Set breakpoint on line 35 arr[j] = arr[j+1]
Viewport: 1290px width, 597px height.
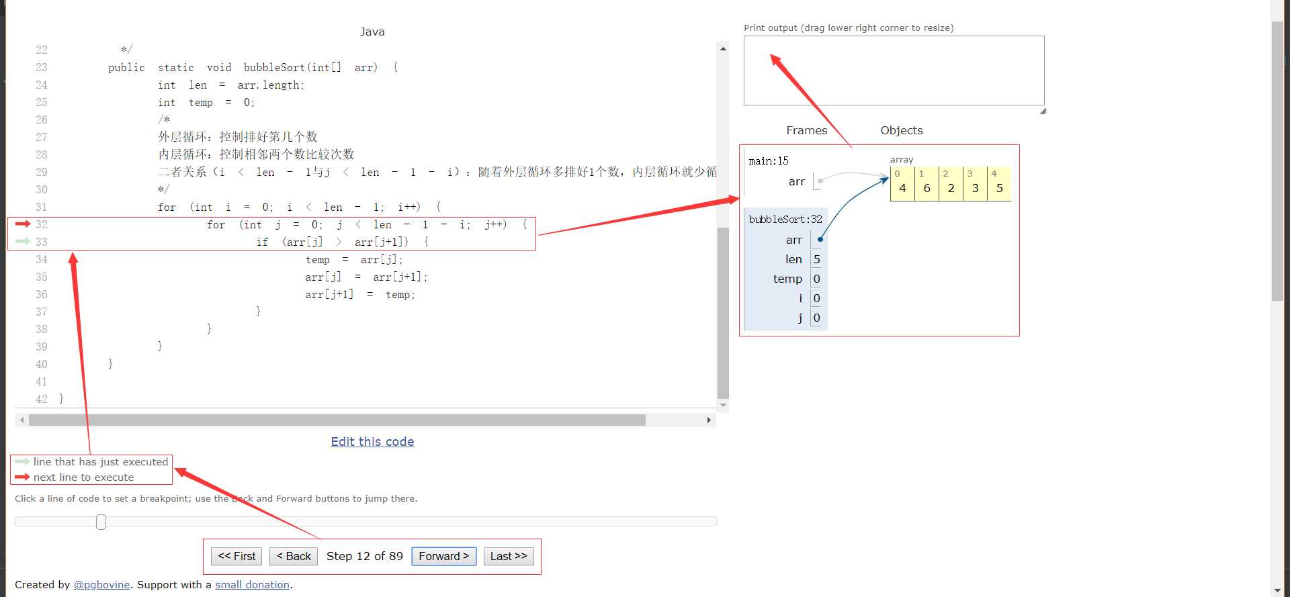tap(366, 277)
